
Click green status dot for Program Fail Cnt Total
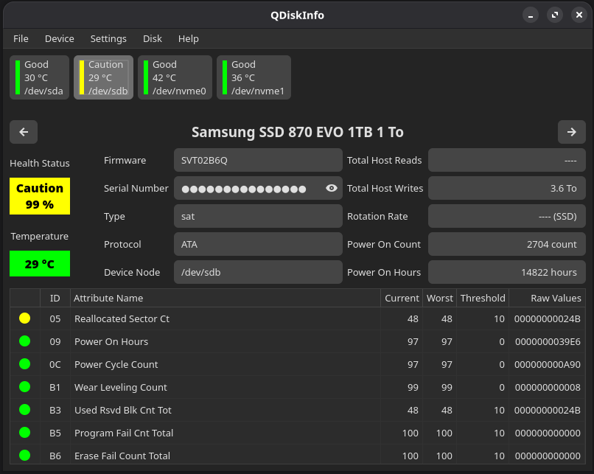coord(24,432)
